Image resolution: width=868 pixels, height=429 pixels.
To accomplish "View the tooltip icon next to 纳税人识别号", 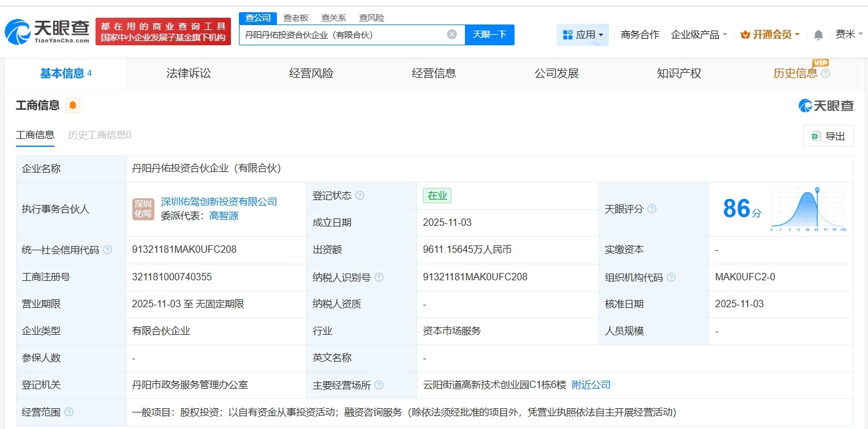I will pyautogui.click(x=379, y=277).
